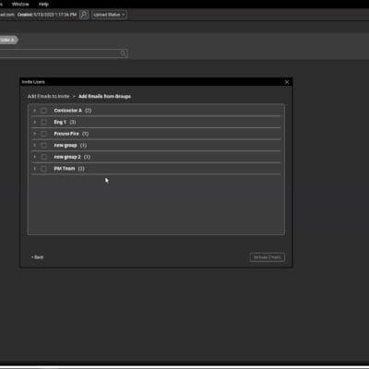The image size is (369, 369).
Task: Open the Window menu
Action: point(20,5)
